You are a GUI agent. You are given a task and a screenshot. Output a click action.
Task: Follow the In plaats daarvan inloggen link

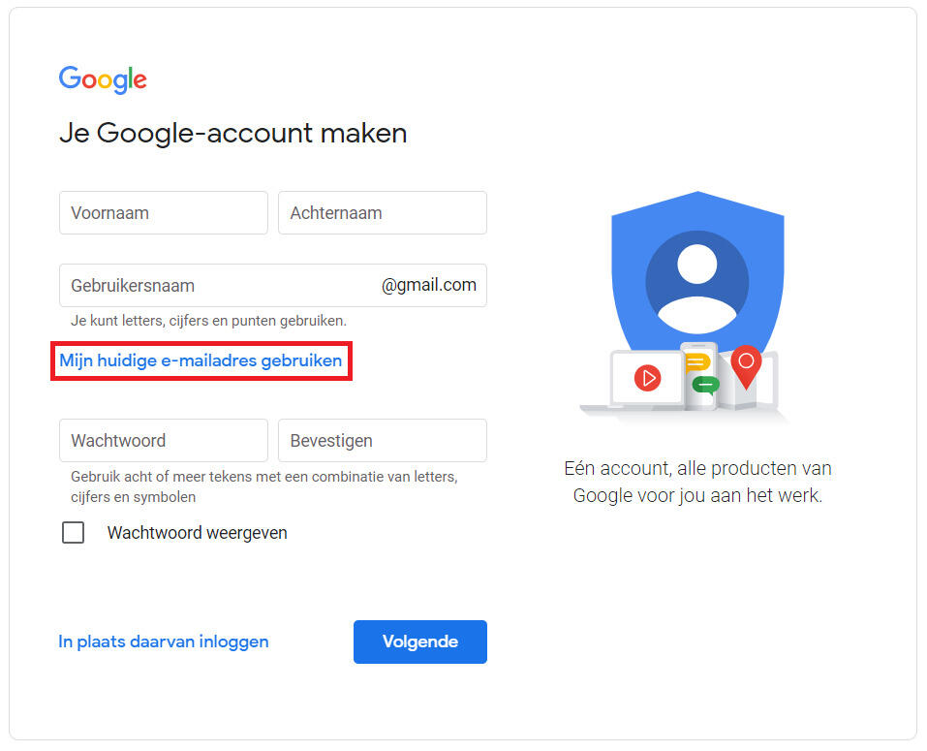pos(164,641)
